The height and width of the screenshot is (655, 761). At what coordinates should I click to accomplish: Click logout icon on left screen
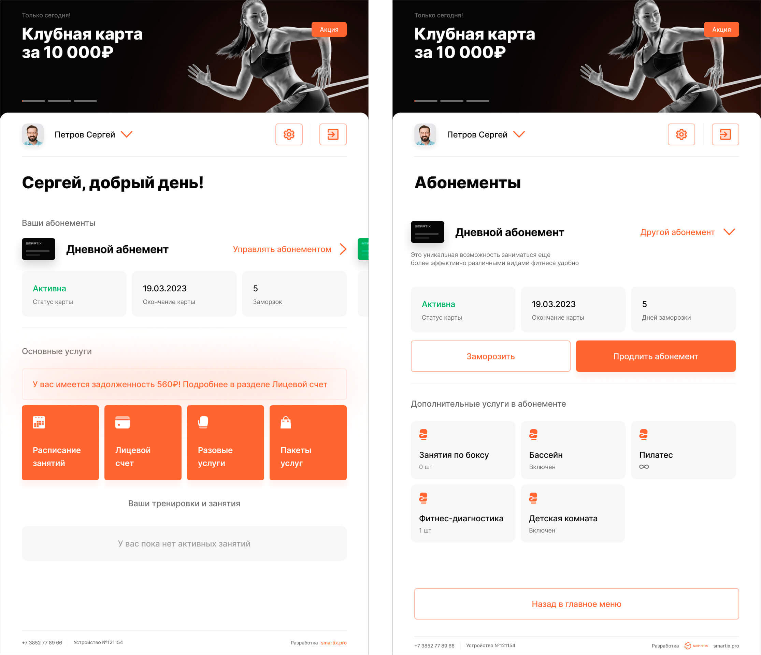tap(333, 134)
